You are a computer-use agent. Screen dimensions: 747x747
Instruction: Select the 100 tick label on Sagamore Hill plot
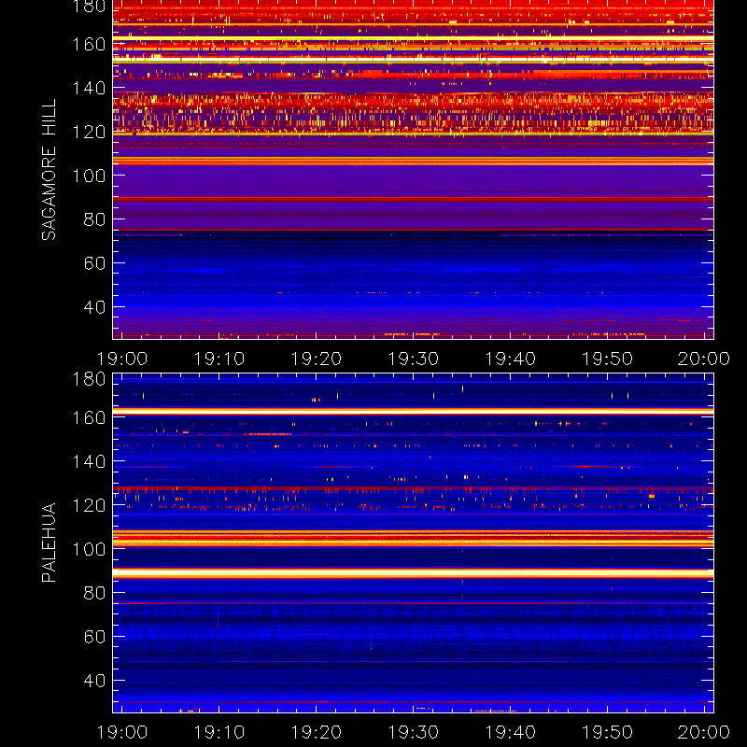click(89, 176)
